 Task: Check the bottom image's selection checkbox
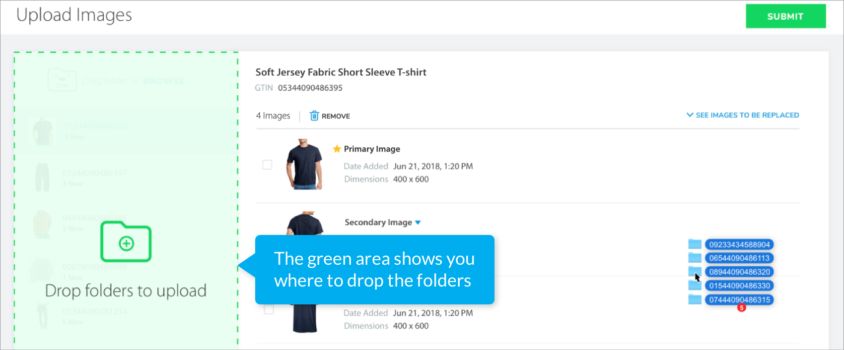[269, 309]
